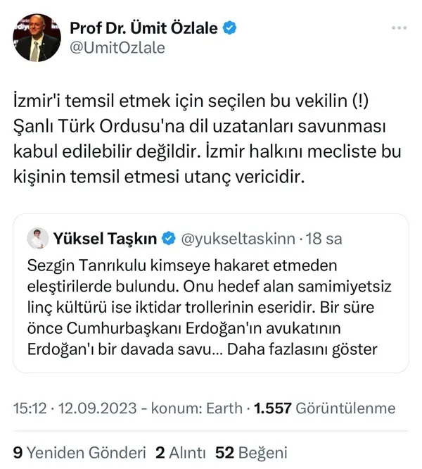Image resolution: width=422 pixels, height=469 pixels.
Task: Select the Yüksel Taşkın name in the quoted tweet
Action: pyautogui.click(x=105, y=239)
